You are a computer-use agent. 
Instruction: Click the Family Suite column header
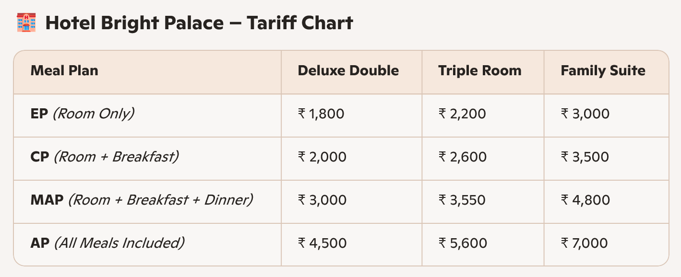(603, 71)
